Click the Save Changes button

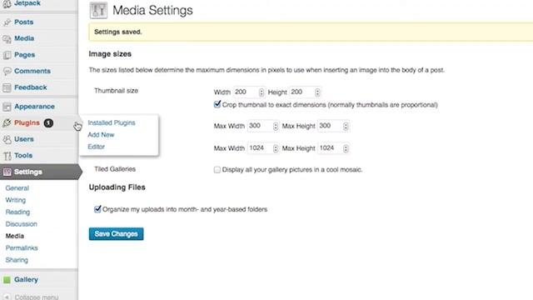(x=117, y=233)
